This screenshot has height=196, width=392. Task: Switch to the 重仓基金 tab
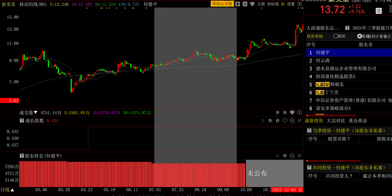tap(358, 120)
